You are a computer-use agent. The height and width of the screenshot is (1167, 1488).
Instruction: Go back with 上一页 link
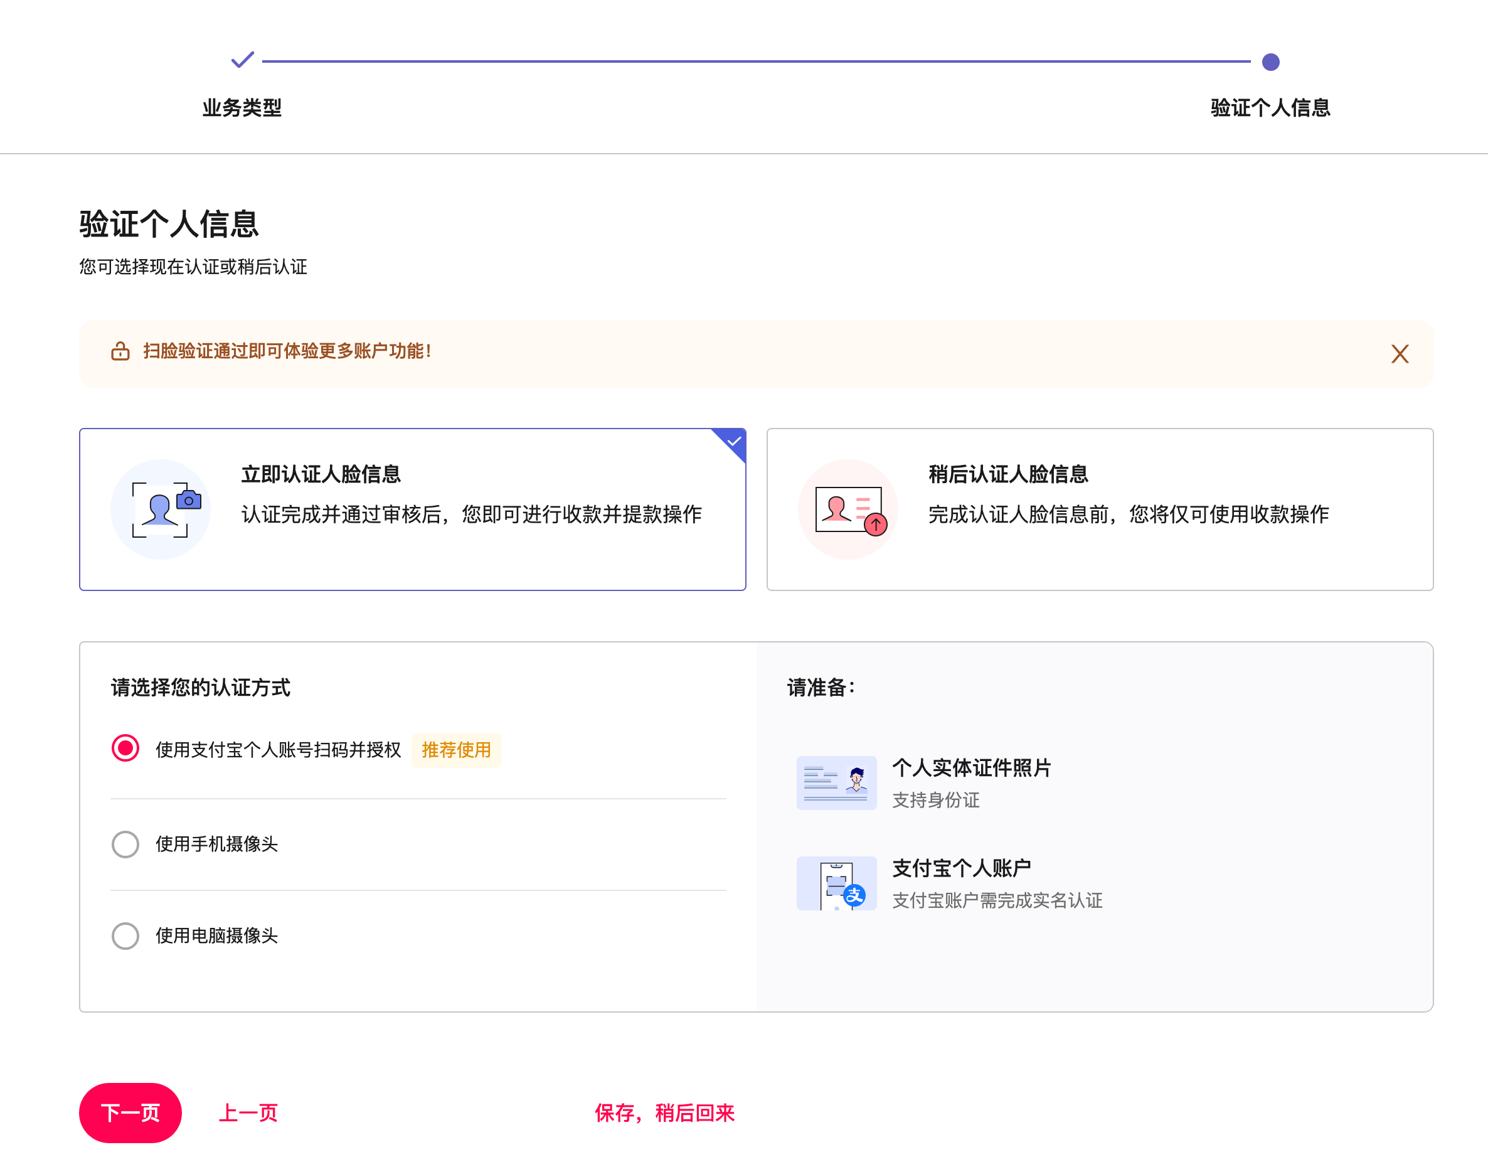(248, 1112)
